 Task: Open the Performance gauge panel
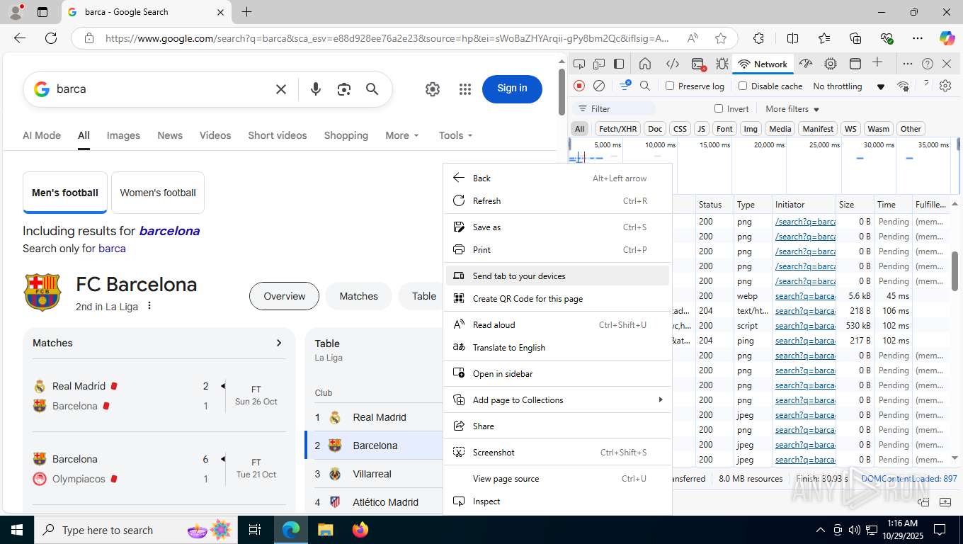coord(806,64)
